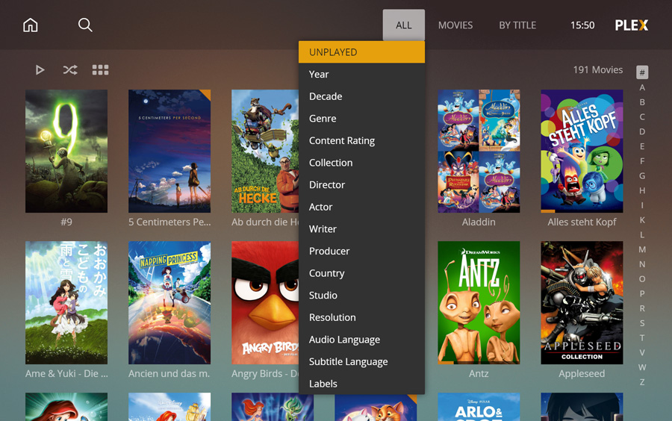Filter by Subtitle Language
The width and height of the screenshot is (672, 421).
(x=361, y=362)
